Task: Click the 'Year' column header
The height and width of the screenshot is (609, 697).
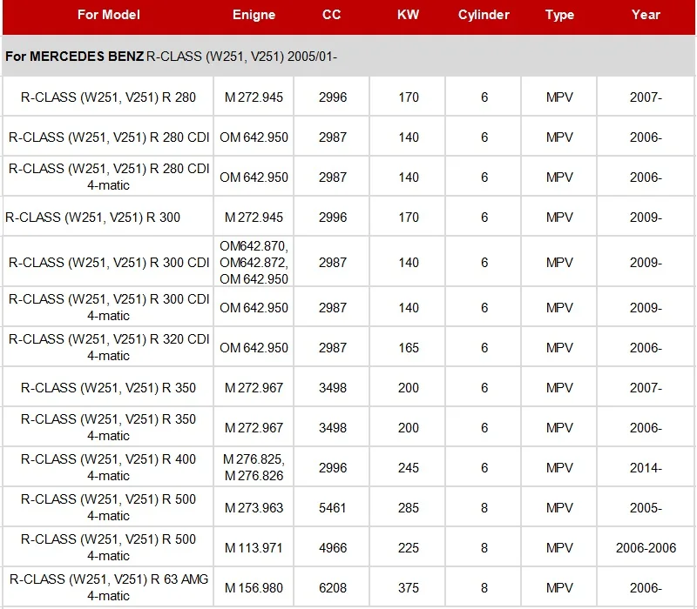Action: click(x=646, y=15)
